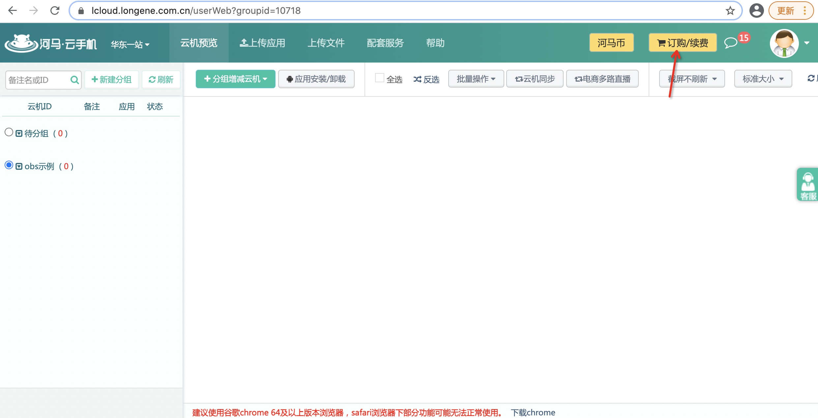Open messages chat bubble icon
The width and height of the screenshot is (818, 418).
(731, 43)
